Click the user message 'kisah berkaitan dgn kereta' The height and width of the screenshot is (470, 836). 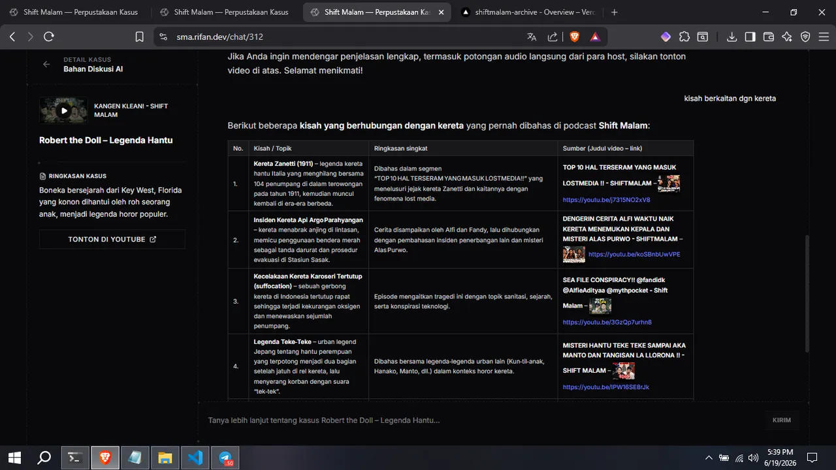(x=730, y=99)
